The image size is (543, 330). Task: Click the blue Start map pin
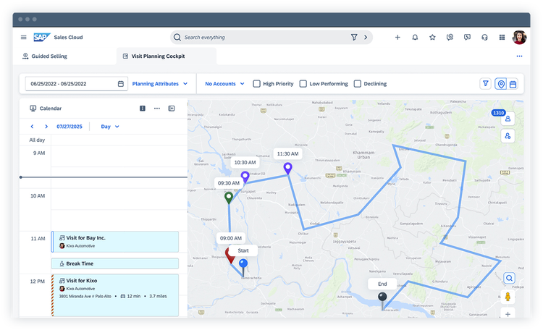(243, 266)
